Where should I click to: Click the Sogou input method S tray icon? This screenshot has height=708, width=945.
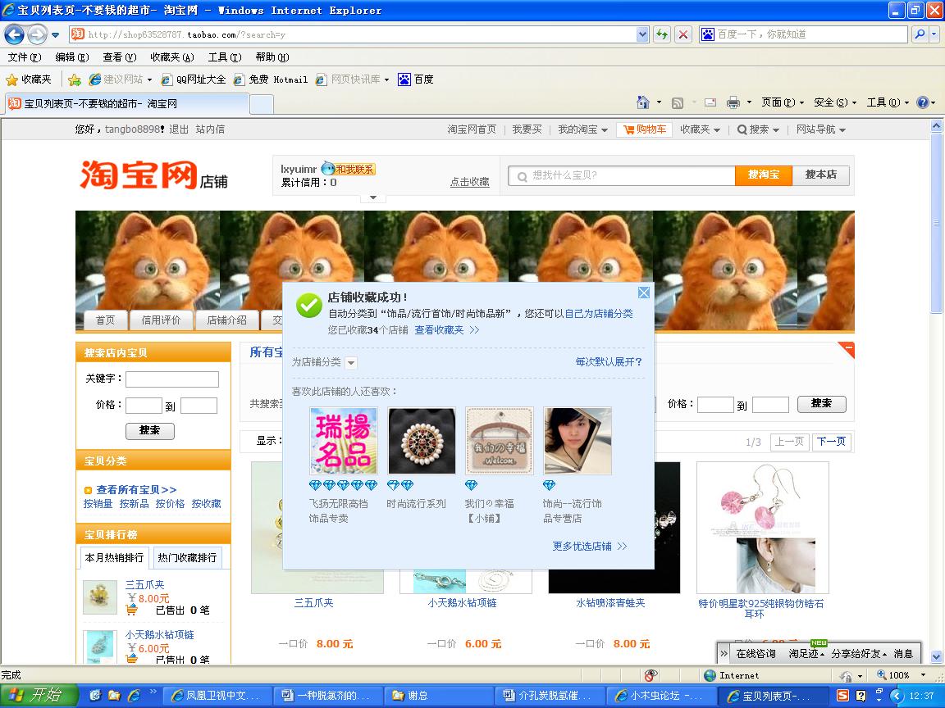coord(842,696)
